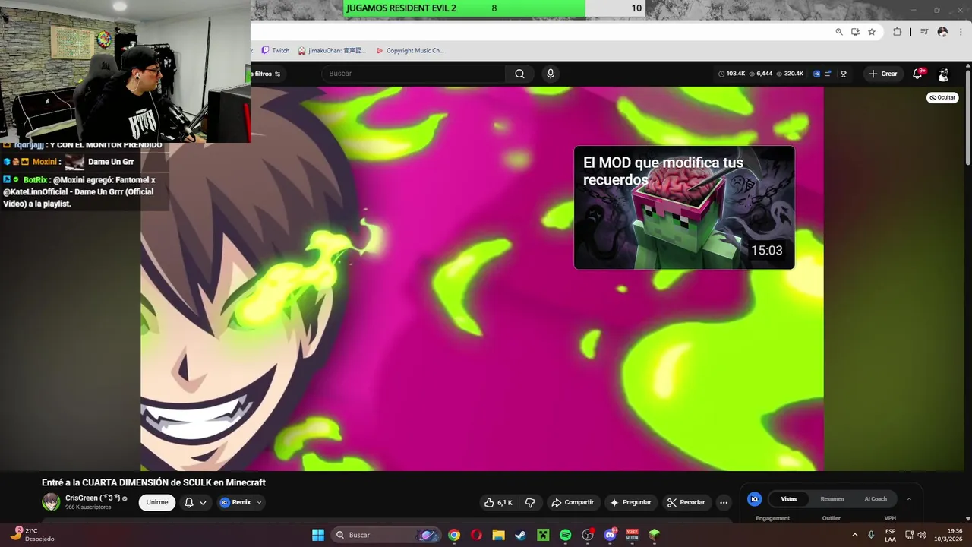Open the CrisGreen channel name link
Viewport: 972px width, 547px height.
tap(93, 498)
